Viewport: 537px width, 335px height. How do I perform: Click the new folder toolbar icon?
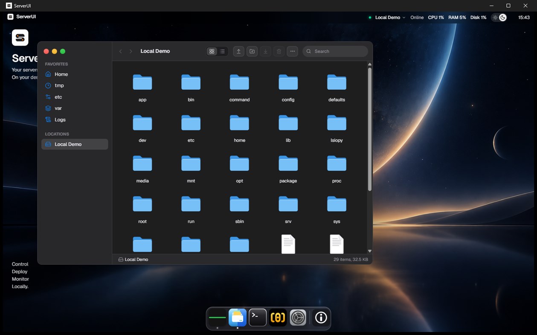pyautogui.click(x=252, y=51)
